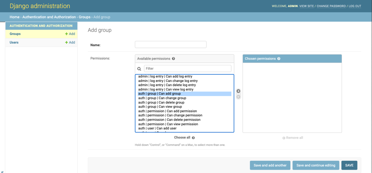Go to Home breadcrumb
The width and height of the screenshot is (372, 173).
tap(15, 17)
